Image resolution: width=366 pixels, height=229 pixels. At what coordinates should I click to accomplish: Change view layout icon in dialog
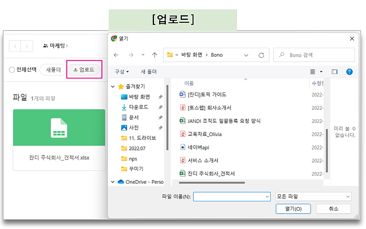313,72
